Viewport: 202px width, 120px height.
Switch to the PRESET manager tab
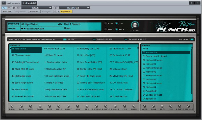point(69,39)
